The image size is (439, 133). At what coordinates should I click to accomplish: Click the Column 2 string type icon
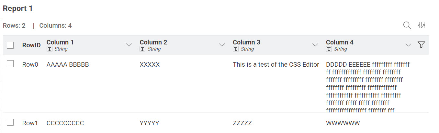(x=143, y=49)
